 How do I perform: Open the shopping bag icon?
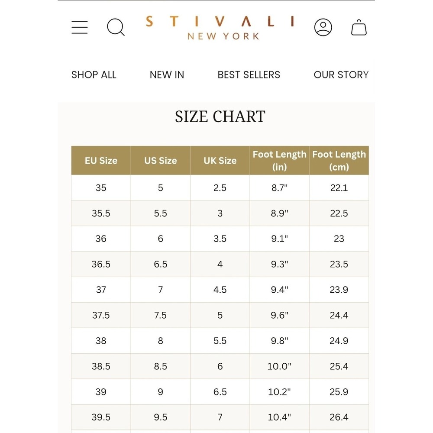(359, 27)
